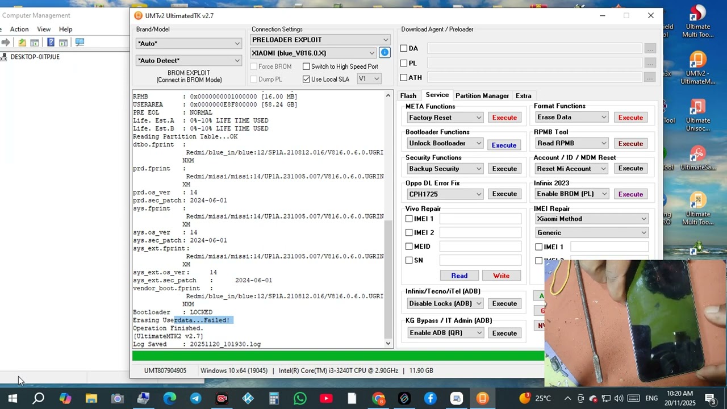Open Microsoft Edge from taskbar
The image size is (727, 409).
(170, 399)
